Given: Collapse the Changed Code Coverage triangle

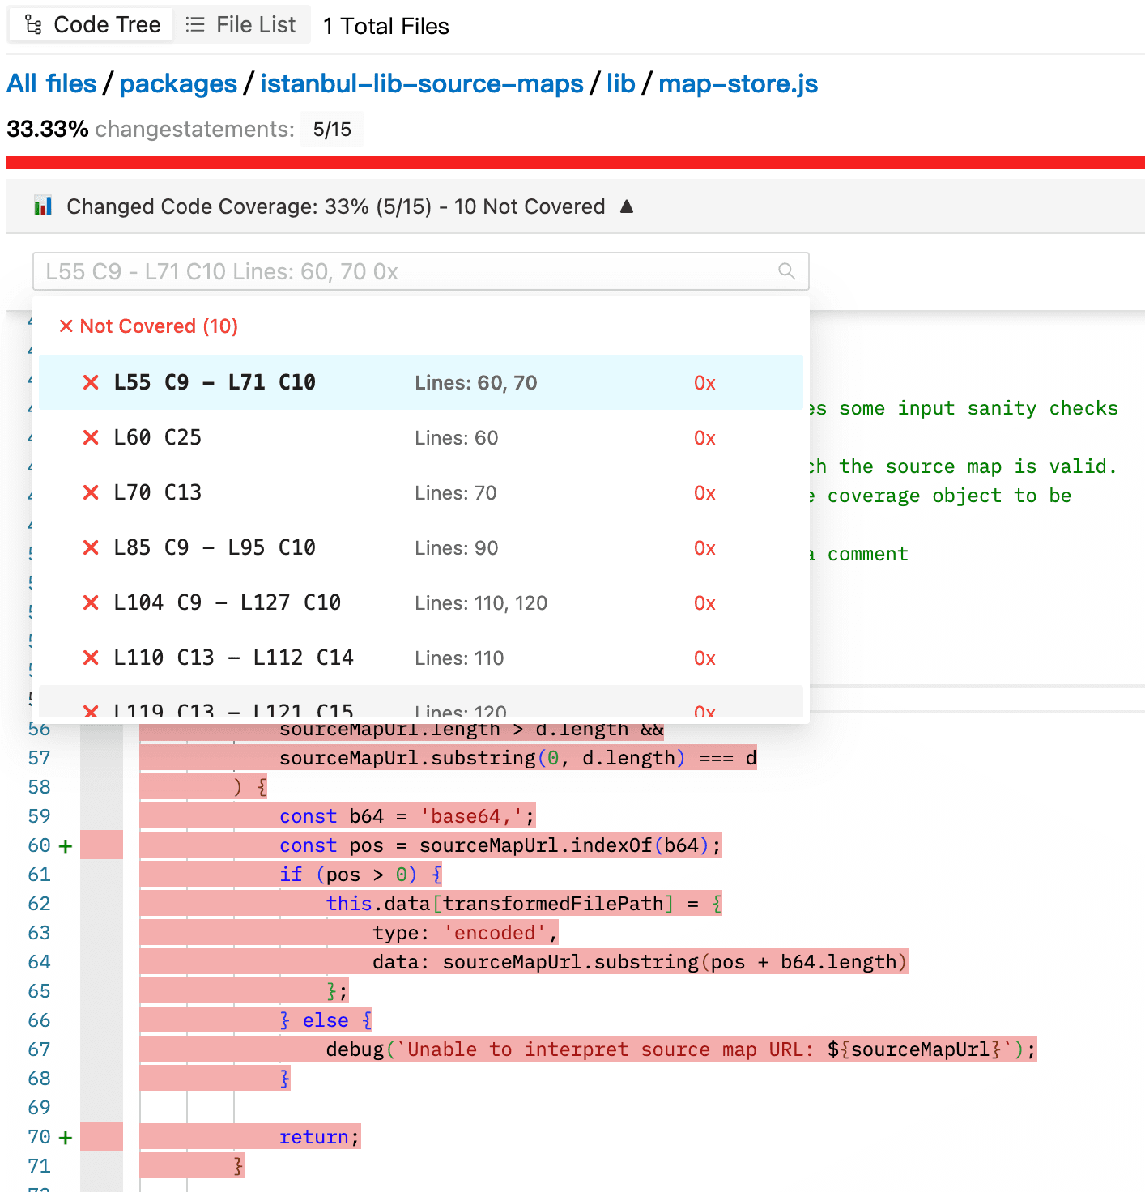Looking at the screenshot, I should point(626,206).
